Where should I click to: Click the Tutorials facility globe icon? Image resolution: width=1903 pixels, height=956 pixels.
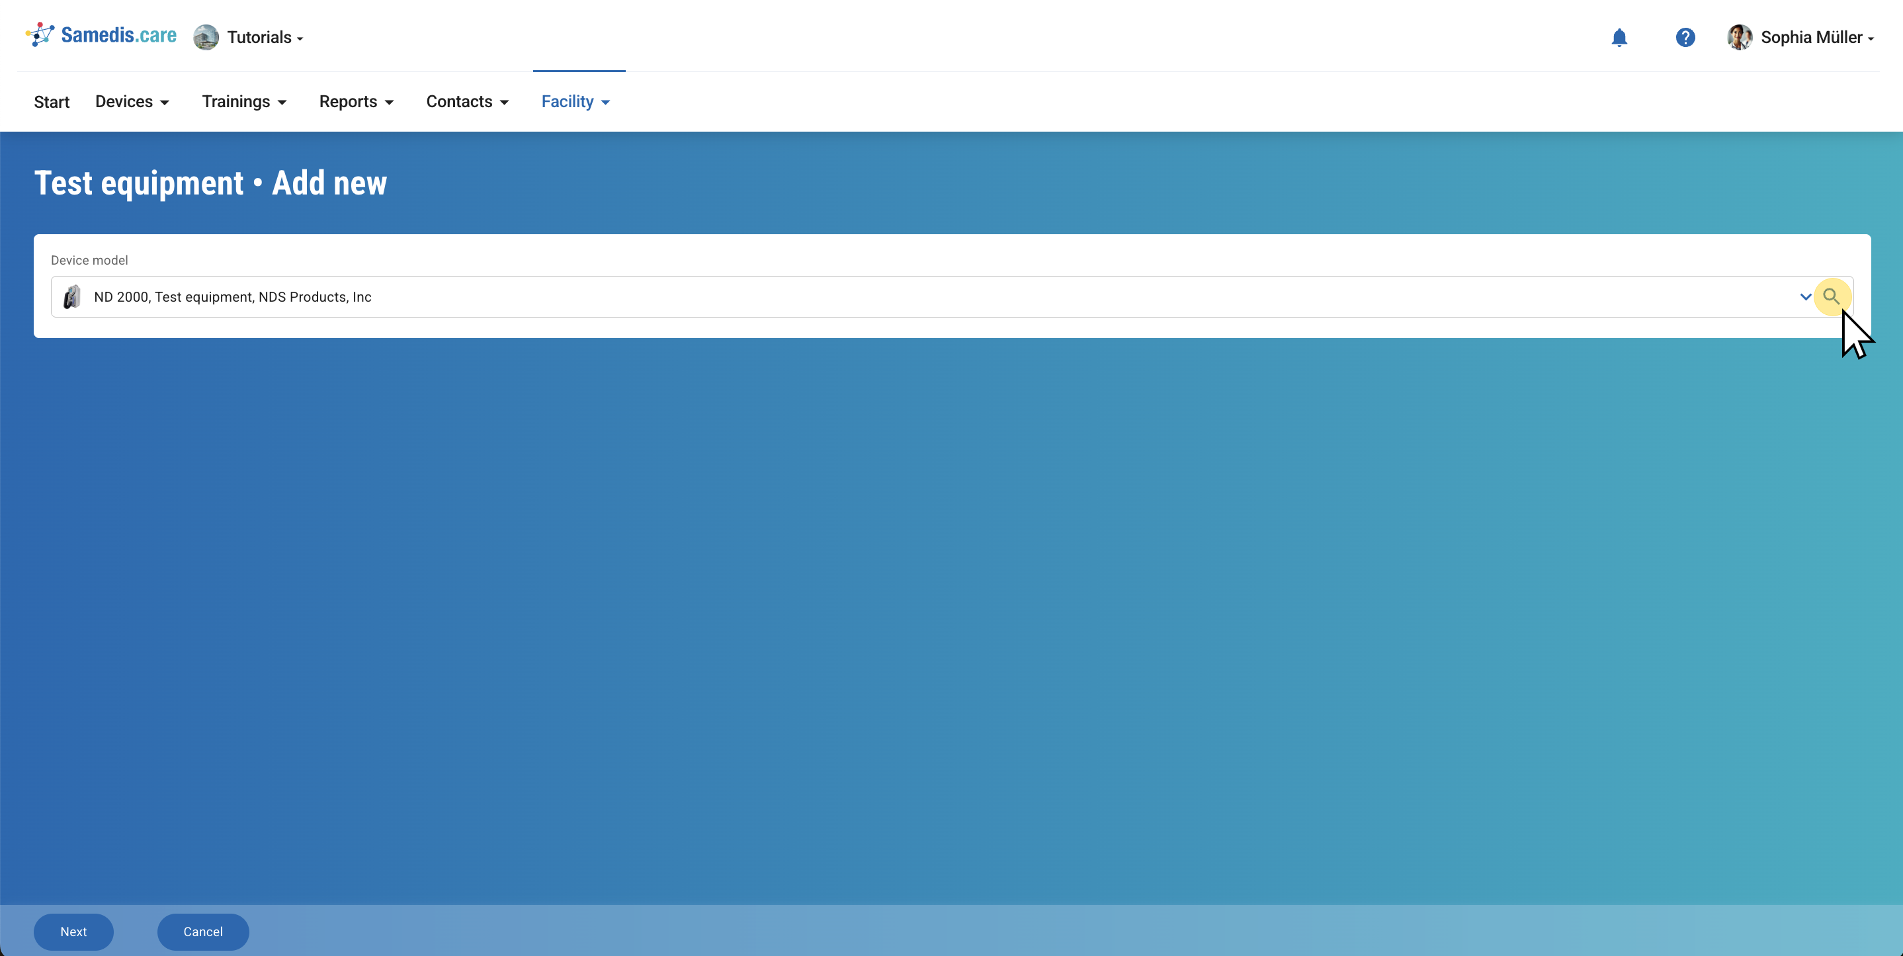pyautogui.click(x=206, y=38)
